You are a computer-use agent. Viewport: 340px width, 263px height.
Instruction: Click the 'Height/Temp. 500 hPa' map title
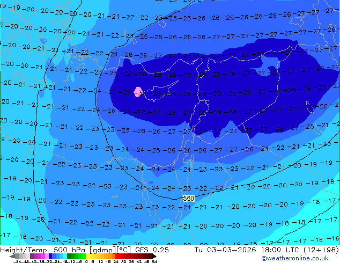tap(43, 250)
